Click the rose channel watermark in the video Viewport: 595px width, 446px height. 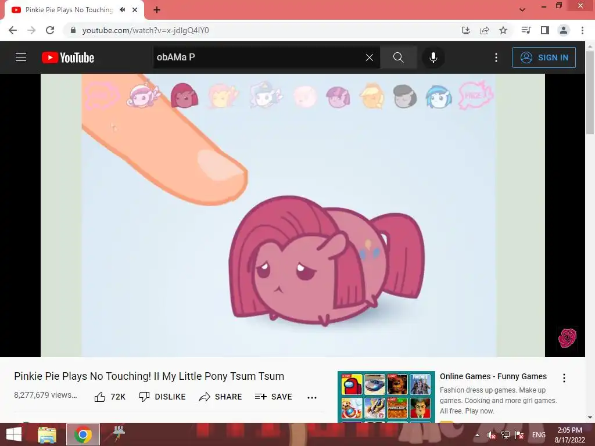coord(567,337)
